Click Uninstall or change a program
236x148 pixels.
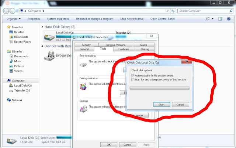pos(95,19)
